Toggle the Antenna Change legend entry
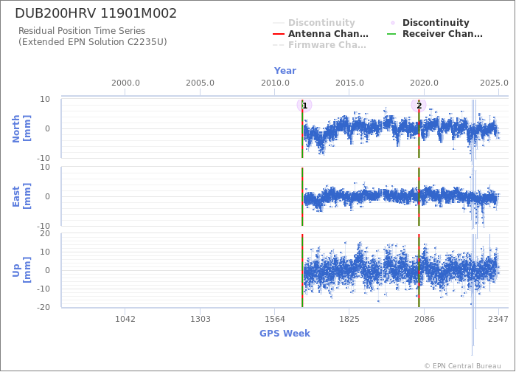This screenshot has height=372, width=516. (321, 34)
